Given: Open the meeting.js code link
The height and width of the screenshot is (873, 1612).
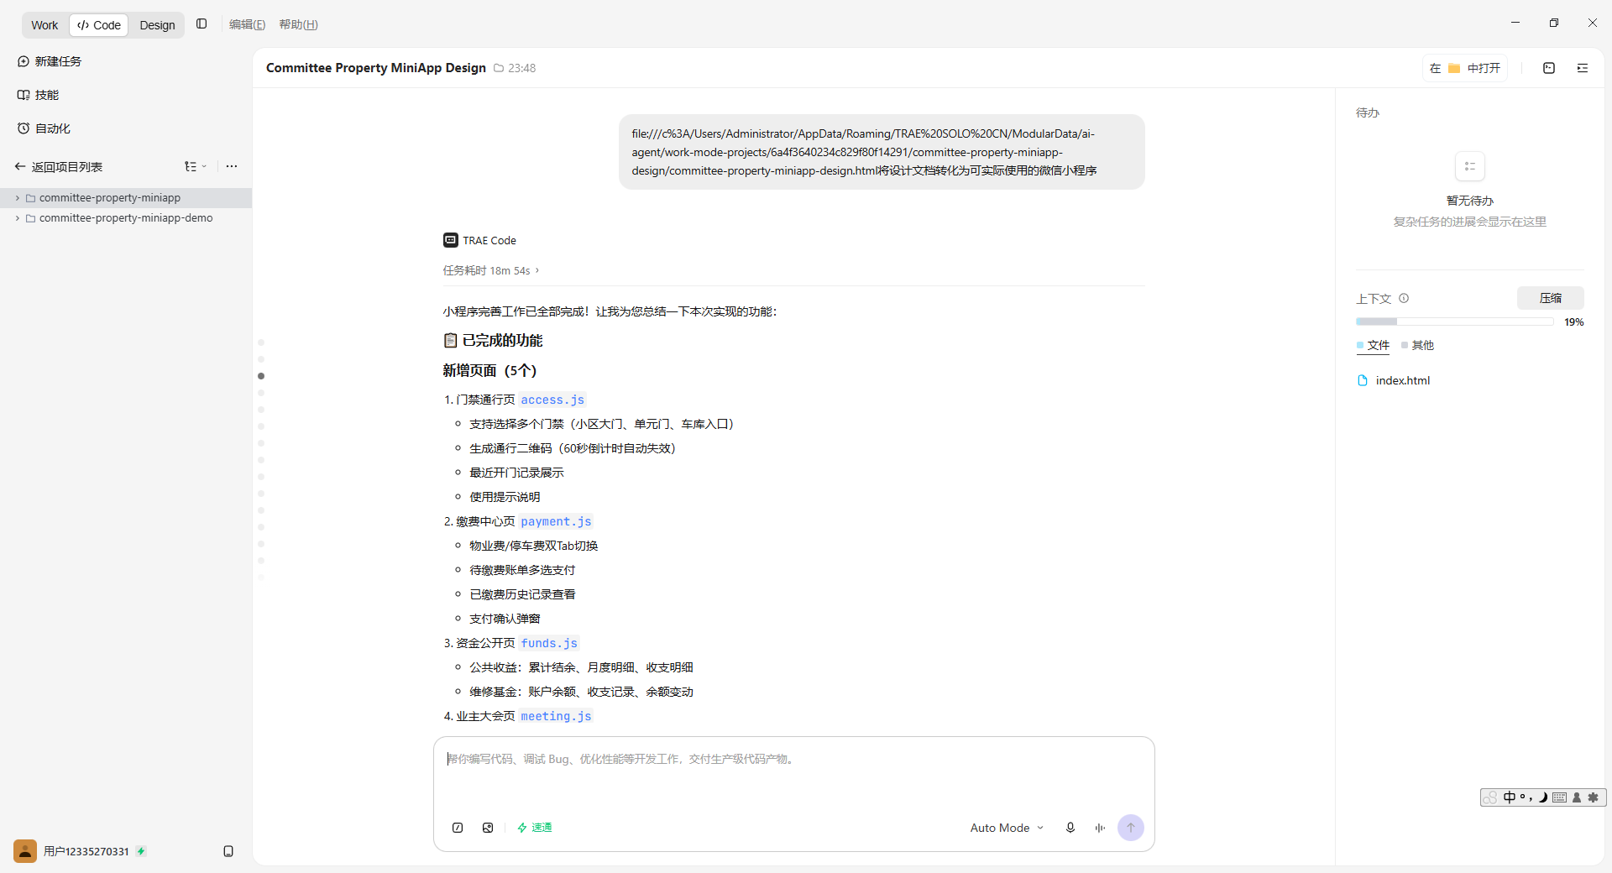Looking at the screenshot, I should (556, 717).
